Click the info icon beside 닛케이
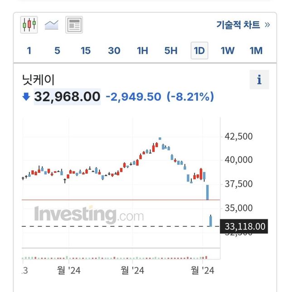The width and height of the screenshot is (290, 292). pos(259,80)
